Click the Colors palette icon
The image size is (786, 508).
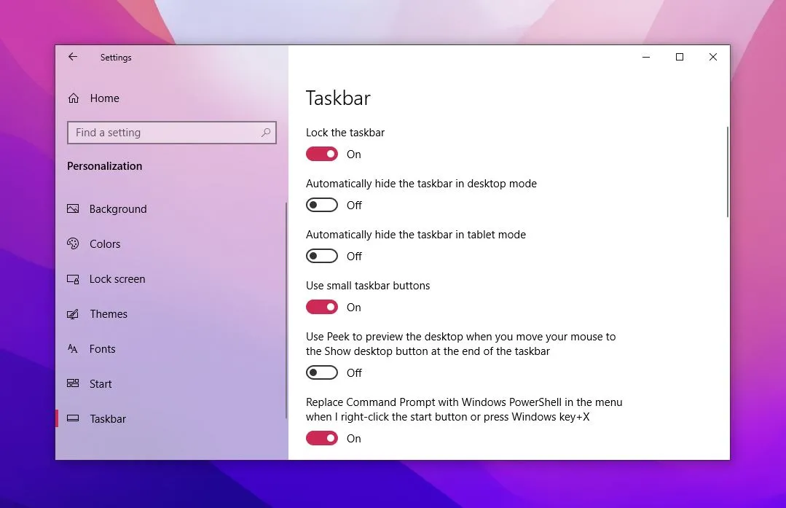pos(73,243)
